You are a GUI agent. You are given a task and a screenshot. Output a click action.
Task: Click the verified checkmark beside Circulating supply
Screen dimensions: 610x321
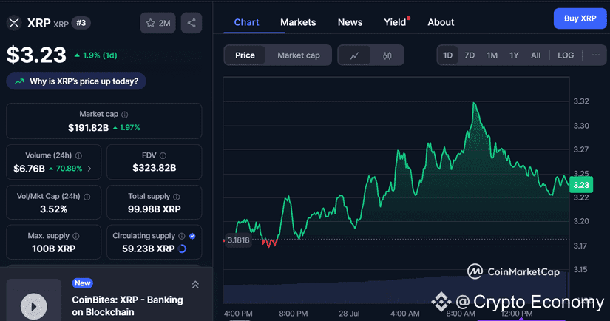point(192,236)
